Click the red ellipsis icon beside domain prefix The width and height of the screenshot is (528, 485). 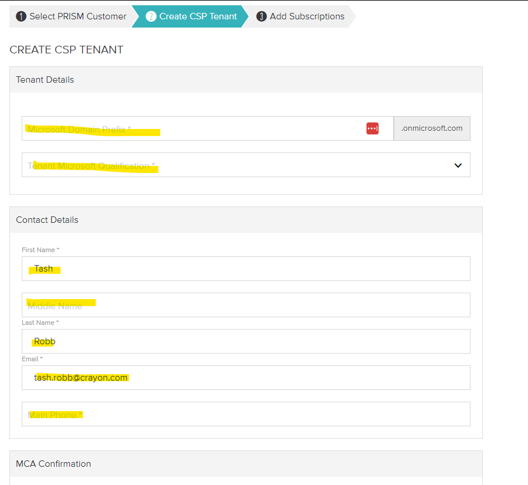click(372, 128)
